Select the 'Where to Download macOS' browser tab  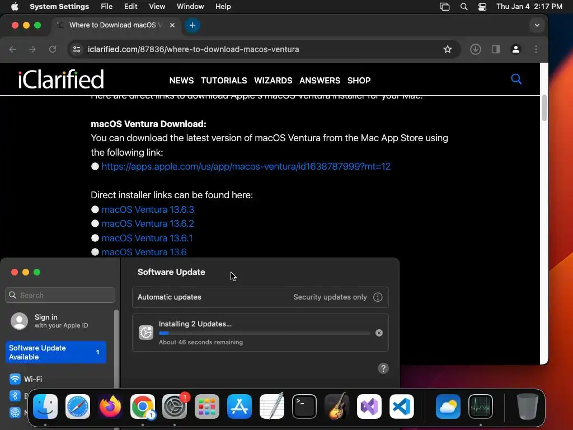pos(115,25)
